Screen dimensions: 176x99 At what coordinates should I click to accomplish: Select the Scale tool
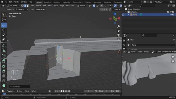[4, 35]
